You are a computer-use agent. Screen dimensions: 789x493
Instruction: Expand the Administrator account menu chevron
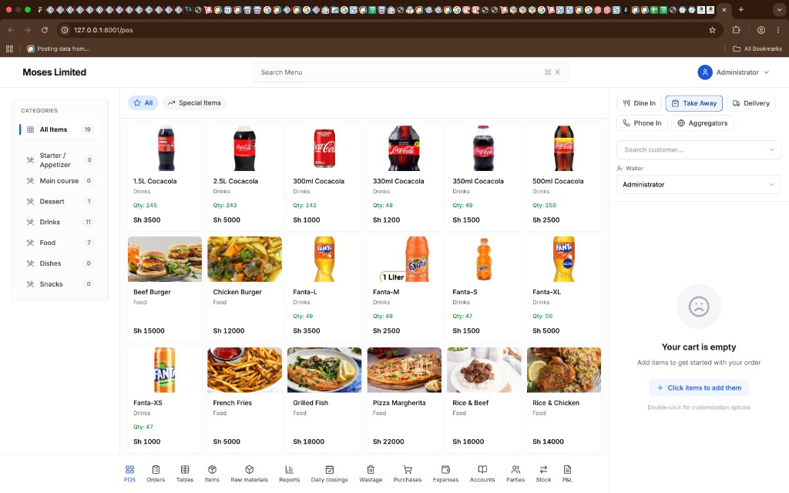(767, 72)
